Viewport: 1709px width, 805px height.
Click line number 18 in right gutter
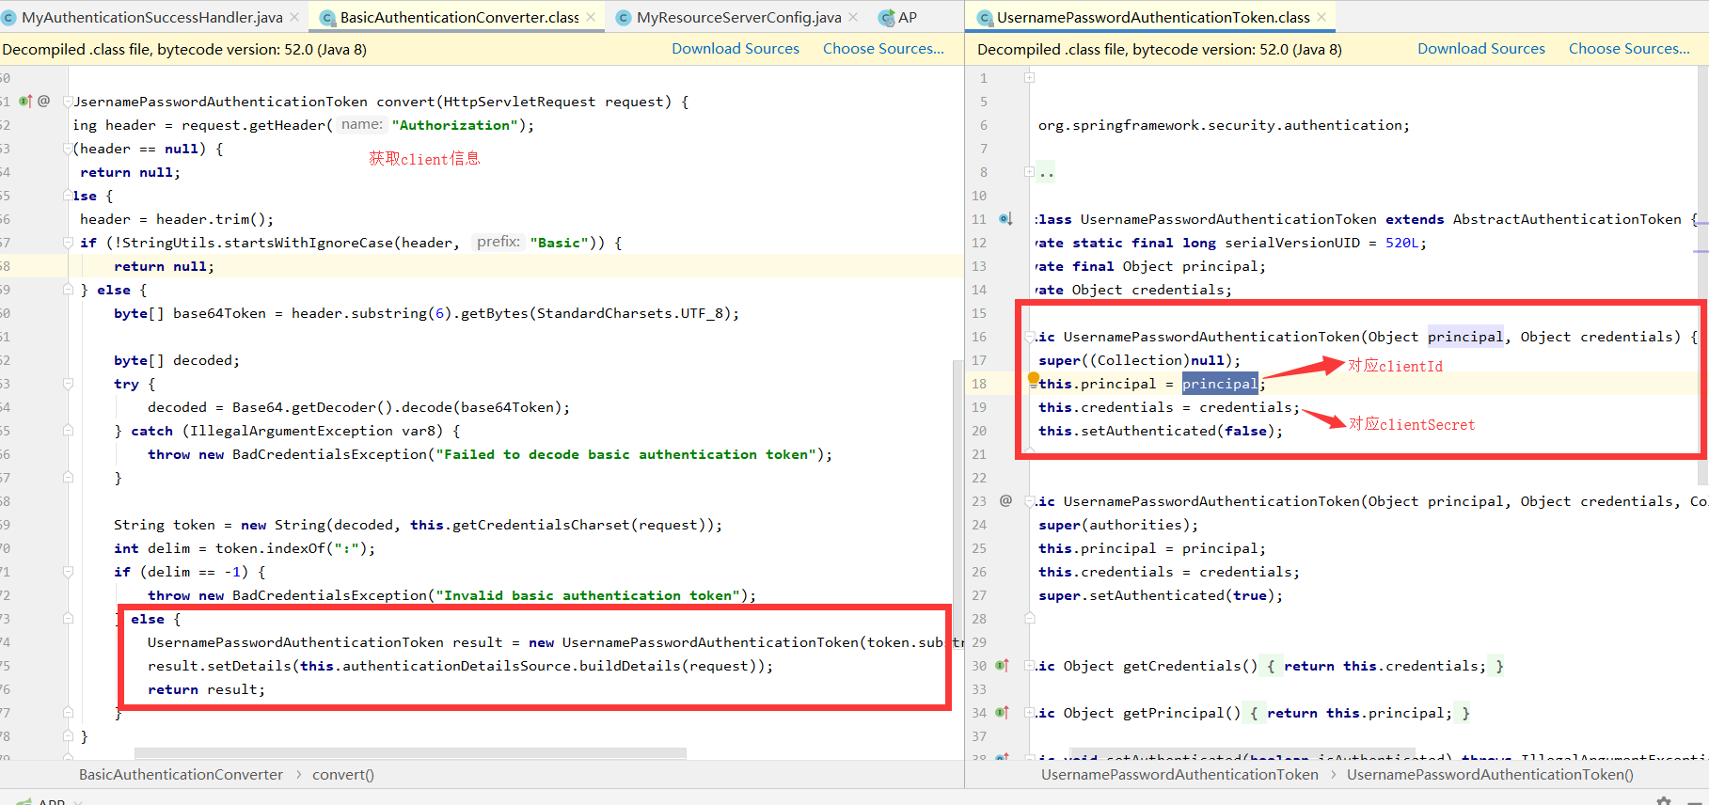979,384
